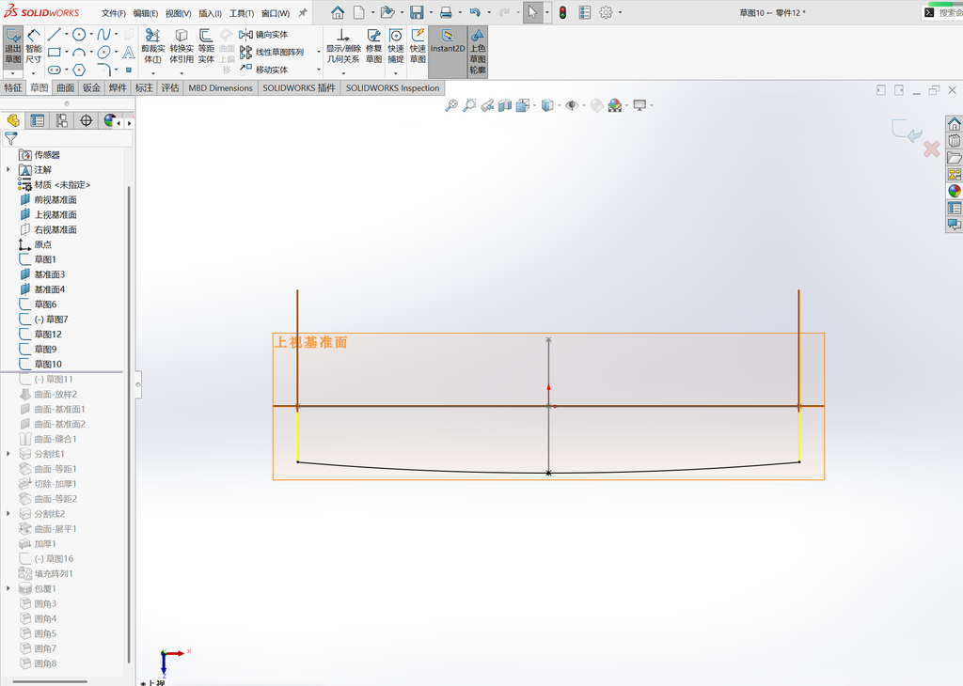This screenshot has width=963, height=686.
Task: Open the Linear Sketch Pattern dropdown arrow
Action: click(x=318, y=53)
